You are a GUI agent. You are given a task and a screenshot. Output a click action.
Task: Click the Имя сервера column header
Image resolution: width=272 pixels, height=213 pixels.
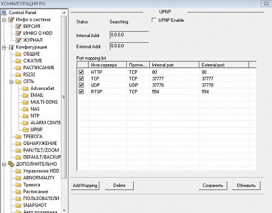(x=108, y=65)
